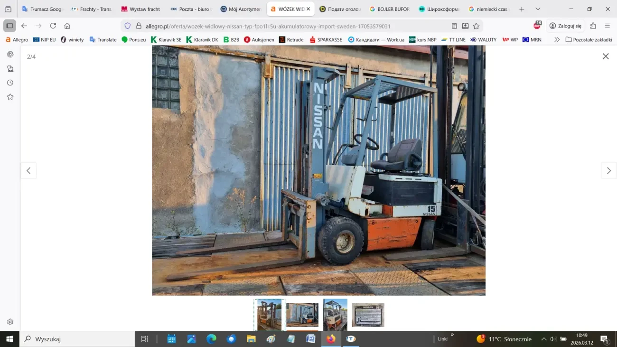
Task: Select third forklift thumbnail
Action: [335, 315]
